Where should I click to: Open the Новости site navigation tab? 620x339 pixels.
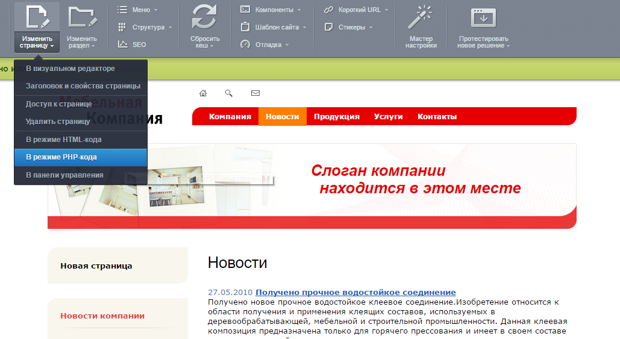tap(283, 117)
